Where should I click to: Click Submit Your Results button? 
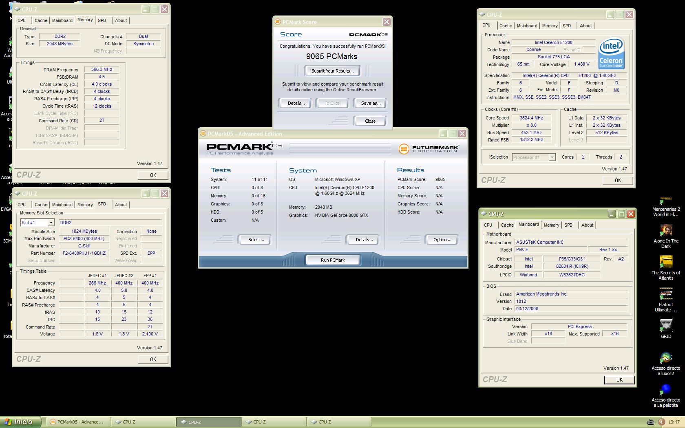332,71
